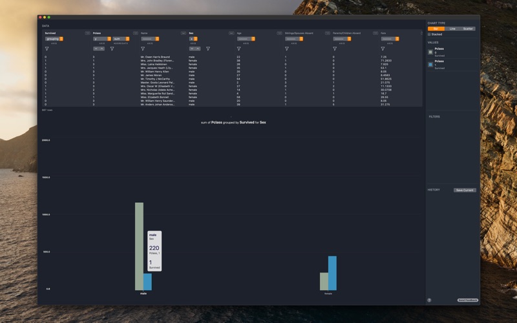Click the chart title 'sum of Pclass grouped by Survived'
517x323 pixels.
click(x=227, y=122)
